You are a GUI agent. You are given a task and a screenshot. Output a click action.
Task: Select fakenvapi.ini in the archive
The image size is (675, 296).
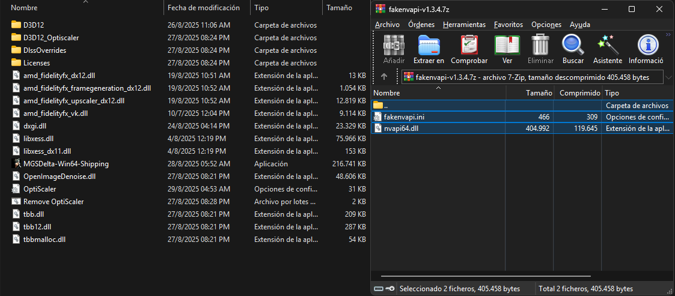[x=521, y=116]
